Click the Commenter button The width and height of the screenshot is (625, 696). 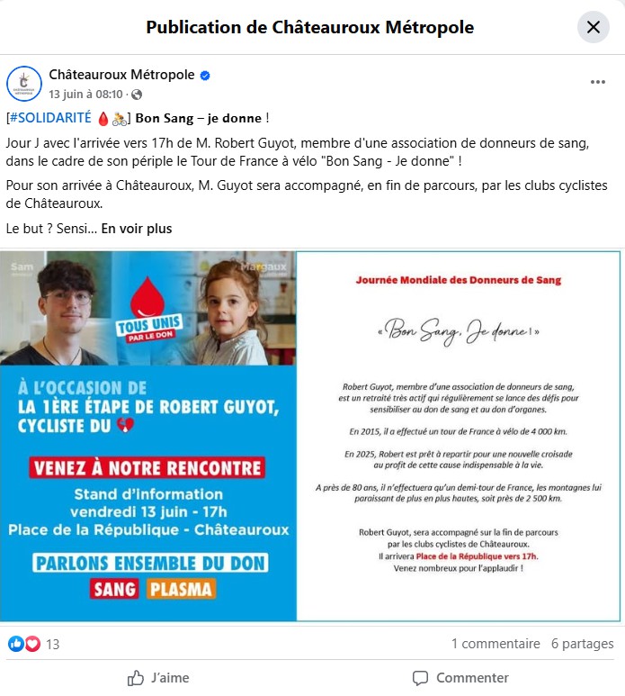click(460, 678)
